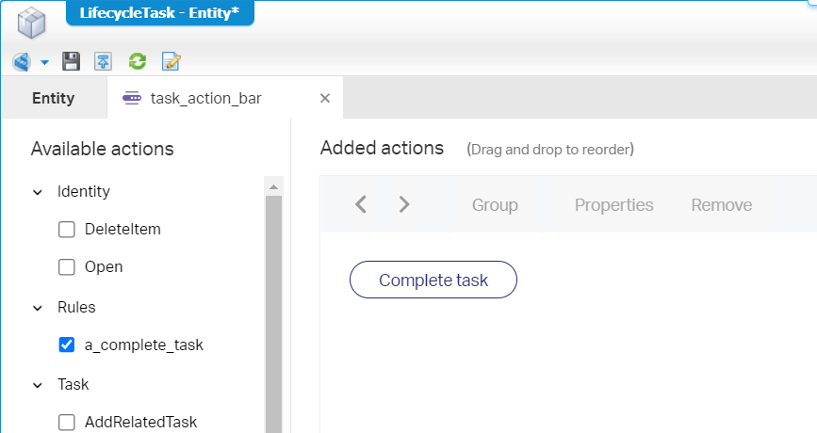Viewport: 817px width, 433px height.
Task: Check the Open action checkbox
Action: point(67,267)
